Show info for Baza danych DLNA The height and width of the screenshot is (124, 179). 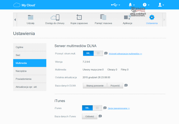[126, 85]
